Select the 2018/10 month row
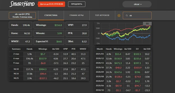This screenshot has height=93, width=175. [x=123, y=90]
